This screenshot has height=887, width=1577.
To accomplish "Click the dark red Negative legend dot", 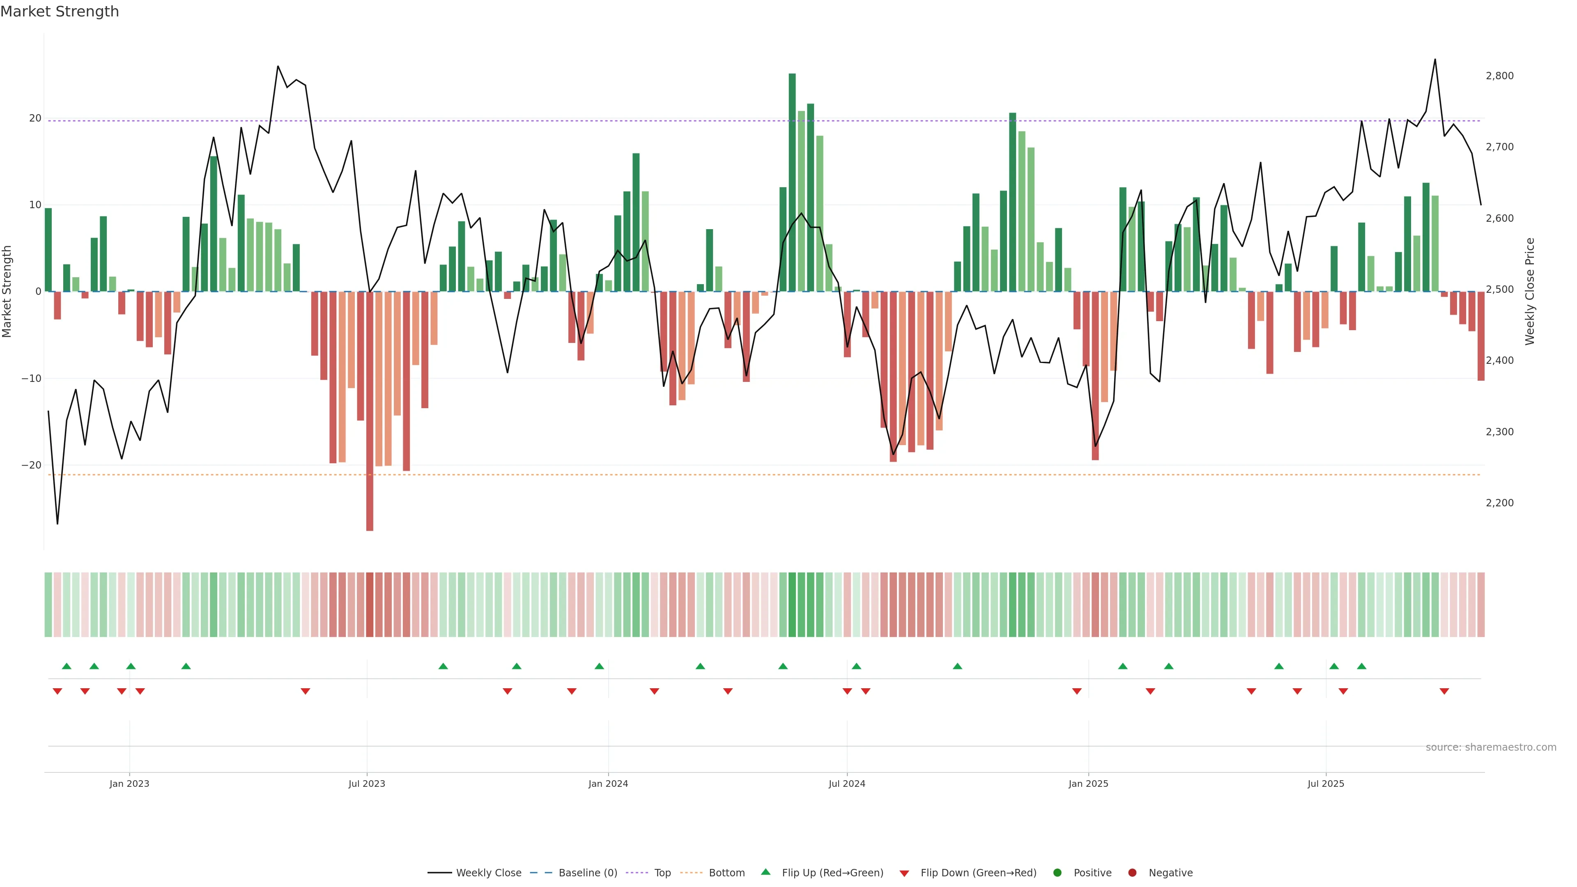I will pyautogui.click(x=1132, y=873).
